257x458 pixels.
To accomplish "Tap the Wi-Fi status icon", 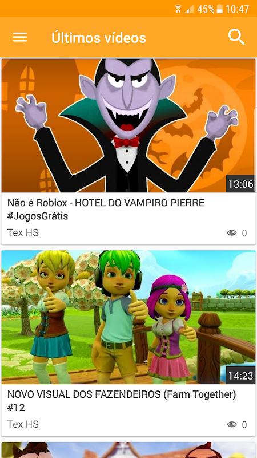I will coord(178,9).
